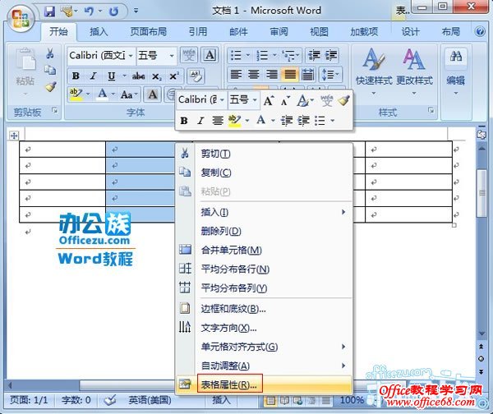Click the table move handle icon
This screenshot has height=414, width=493.
[x=14, y=136]
